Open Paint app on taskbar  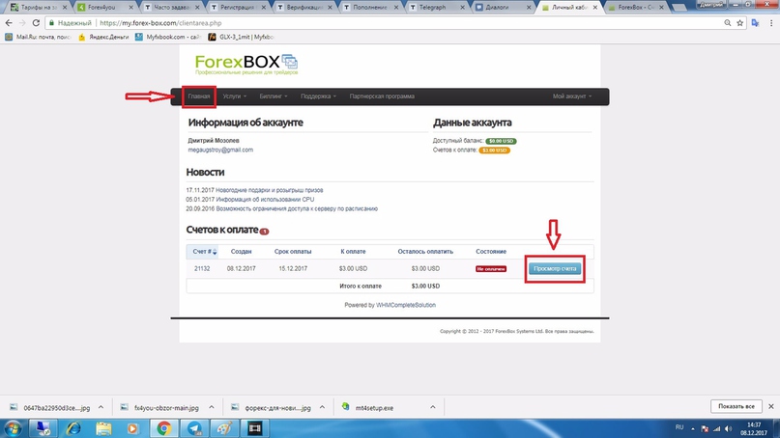coord(224,428)
